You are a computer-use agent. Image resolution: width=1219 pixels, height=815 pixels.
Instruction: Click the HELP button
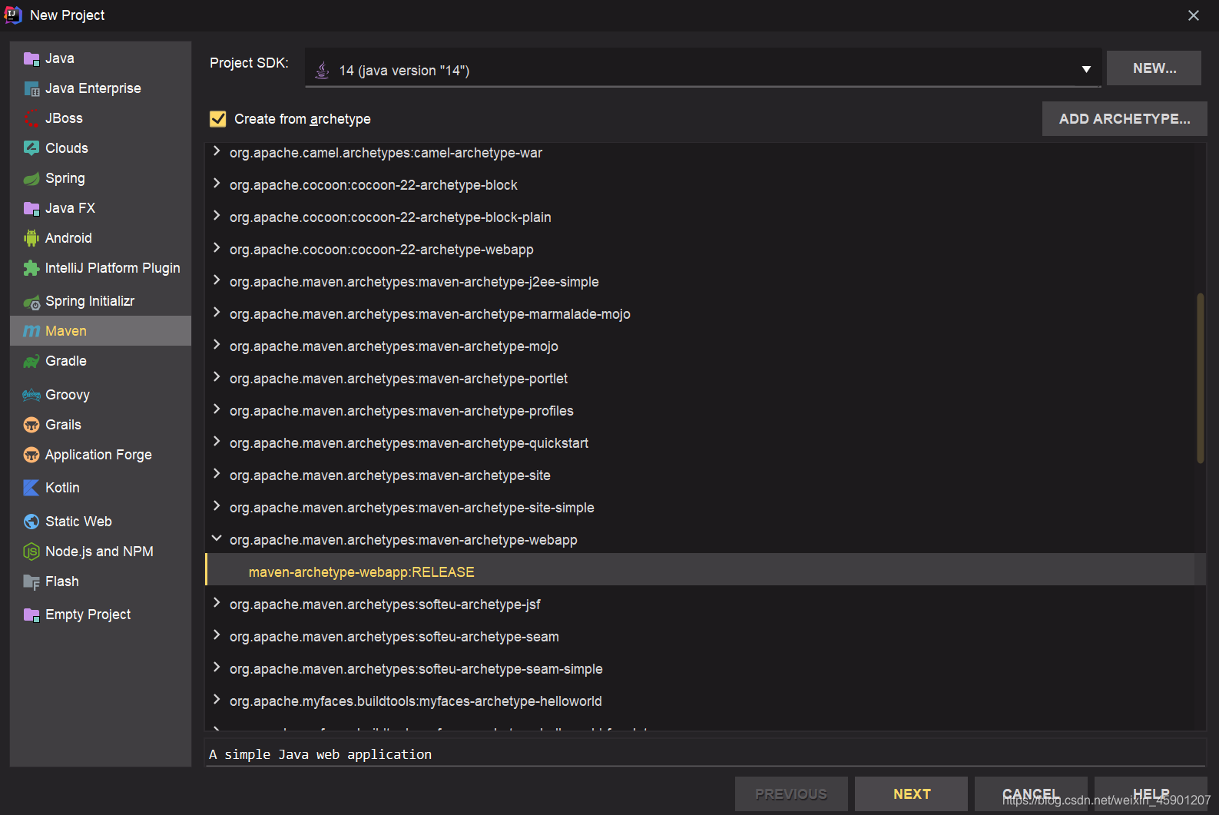point(1151,794)
